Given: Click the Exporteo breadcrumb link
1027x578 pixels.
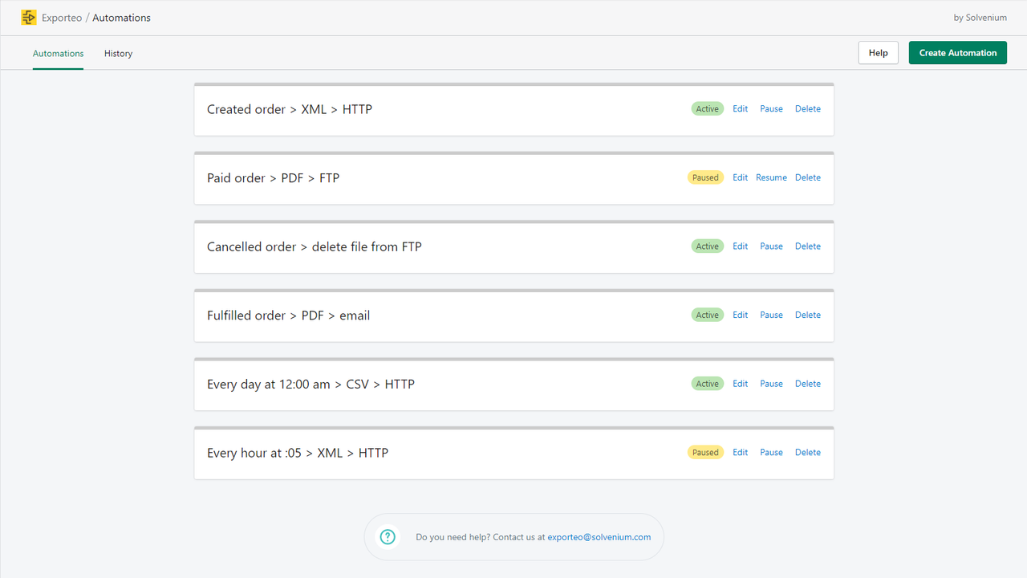Looking at the screenshot, I should pyautogui.click(x=62, y=18).
